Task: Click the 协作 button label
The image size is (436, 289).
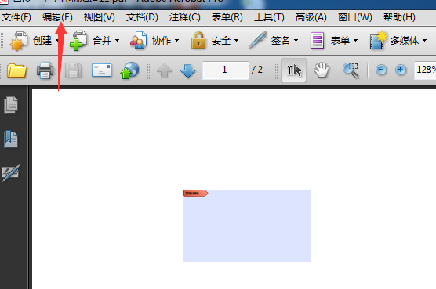Action: [x=162, y=41]
